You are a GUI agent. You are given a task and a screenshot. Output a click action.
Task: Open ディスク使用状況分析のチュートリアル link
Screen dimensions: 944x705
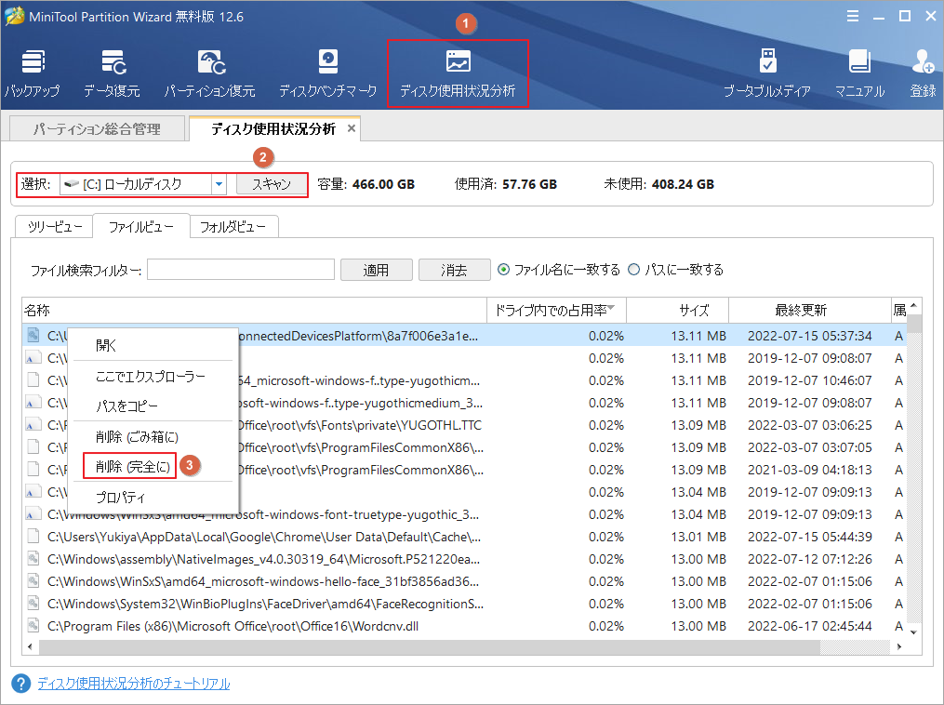(134, 684)
